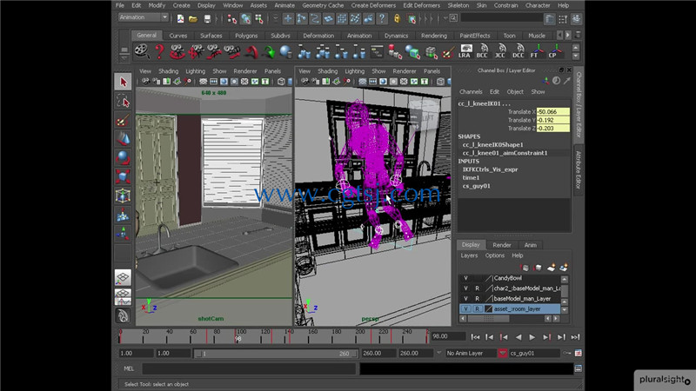Screen dimensions: 696x391
Task: Click the BCC shelf button
Action: click(482, 51)
